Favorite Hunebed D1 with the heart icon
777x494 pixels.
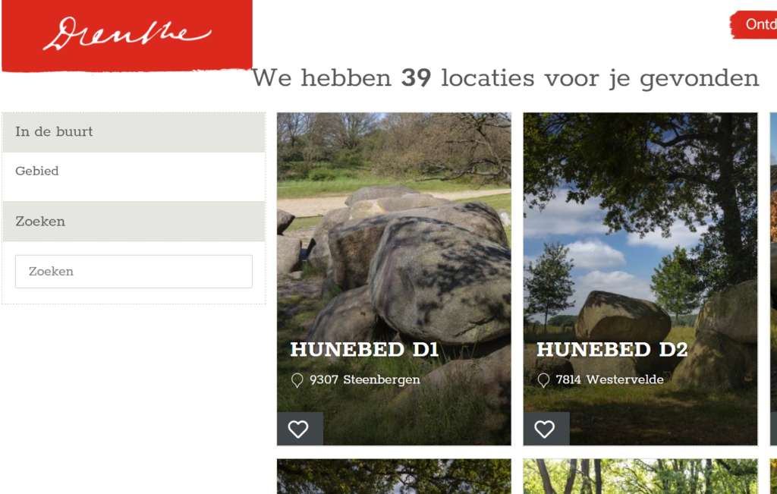pos(299,429)
